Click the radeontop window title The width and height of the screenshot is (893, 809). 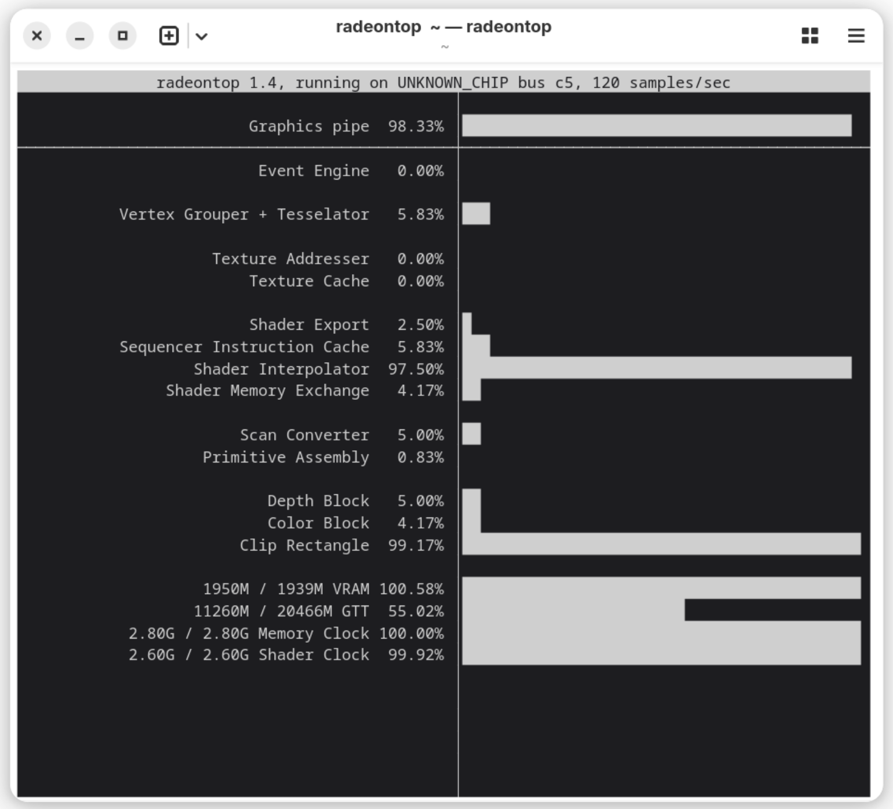[444, 27]
